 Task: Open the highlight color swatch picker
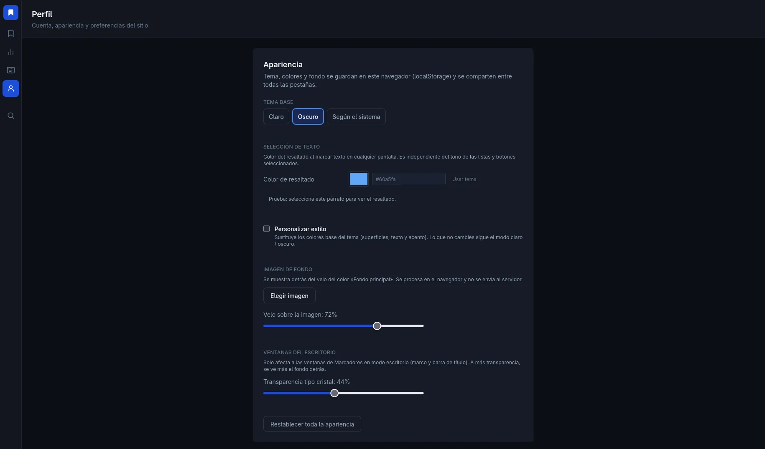pos(358,179)
